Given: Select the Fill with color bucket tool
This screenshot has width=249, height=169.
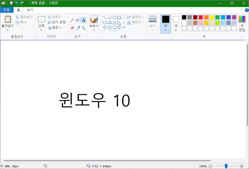Looking at the screenshot, I should 78,20.
